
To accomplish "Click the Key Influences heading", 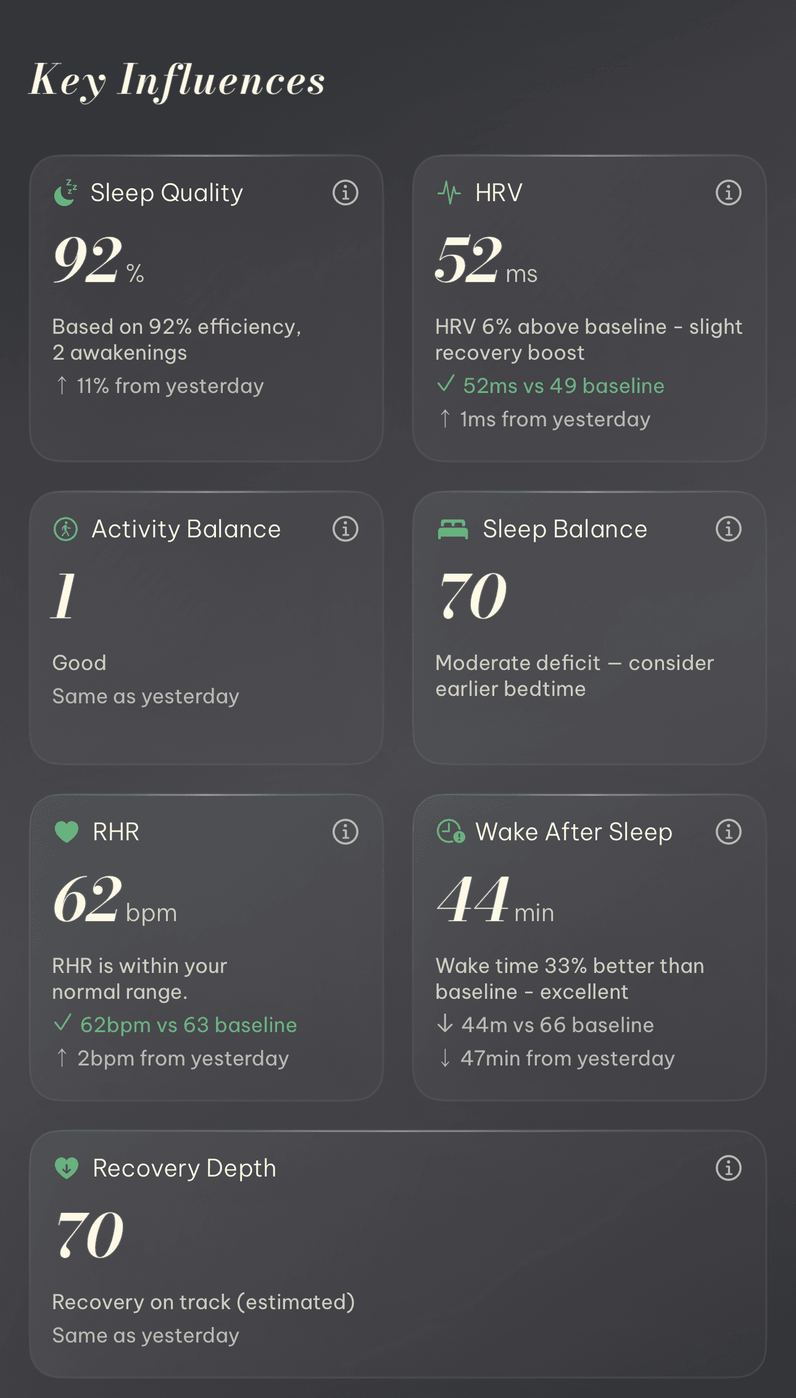I will tap(178, 80).
